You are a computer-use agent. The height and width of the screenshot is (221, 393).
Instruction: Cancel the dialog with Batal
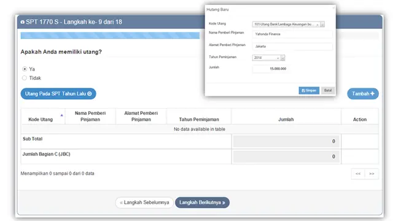(x=328, y=90)
